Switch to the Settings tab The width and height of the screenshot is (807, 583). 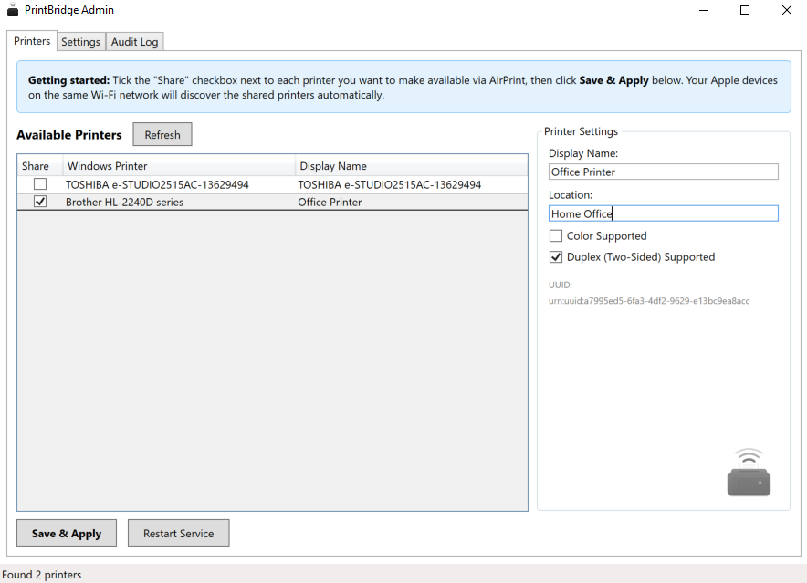80,41
